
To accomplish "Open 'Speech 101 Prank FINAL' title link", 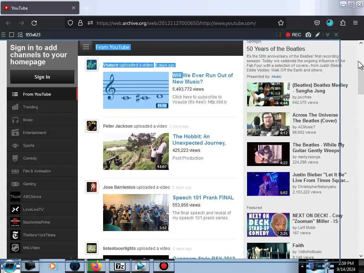I will pos(203,198).
